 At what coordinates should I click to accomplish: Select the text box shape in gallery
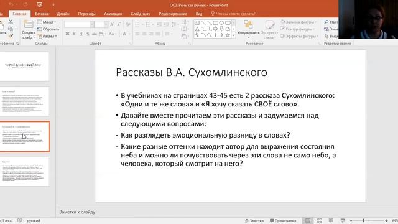coord(197,23)
